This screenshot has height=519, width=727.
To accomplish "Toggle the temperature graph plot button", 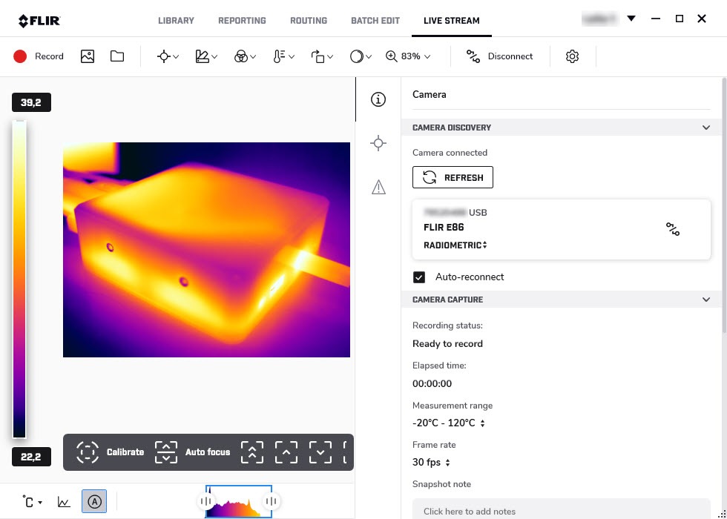I will pos(65,502).
